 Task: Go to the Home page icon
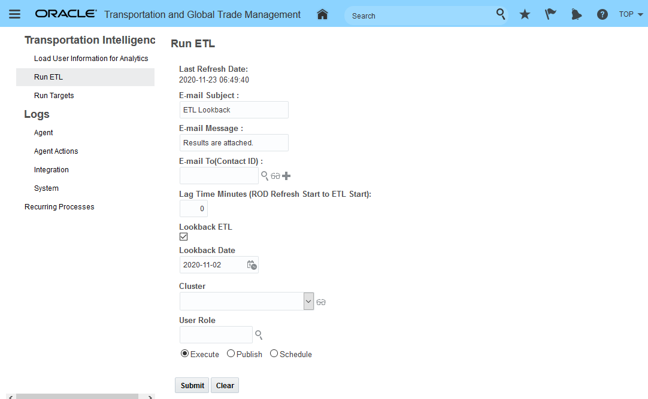(322, 14)
